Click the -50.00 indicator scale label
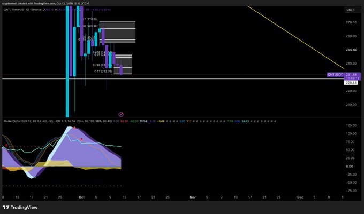This screenshot has width=364, height=214. click(351, 183)
